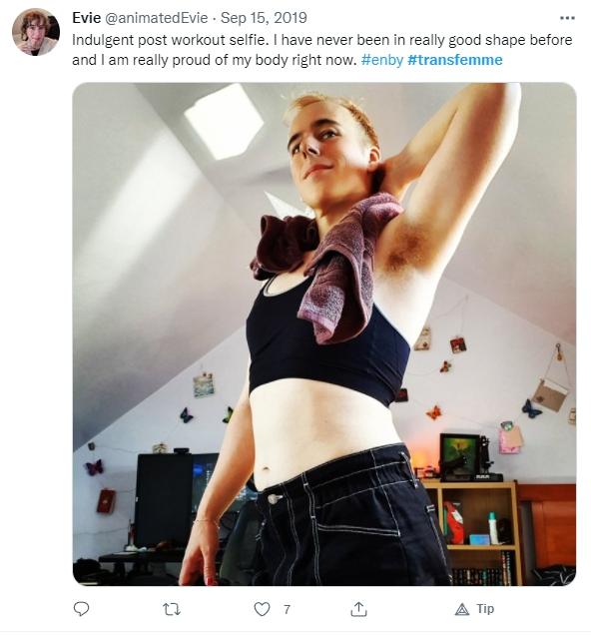Open the share upload-arrow icon
Viewport: 591px width, 635px height.
coord(358,608)
